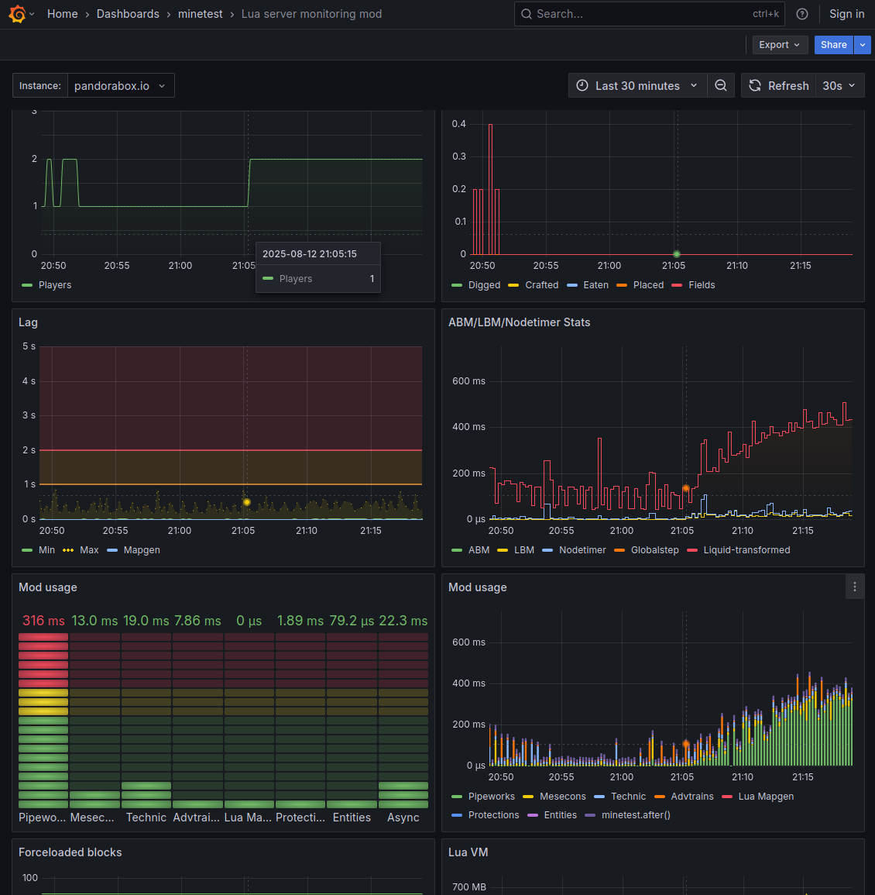The height and width of the screenshot is (895, 875).
Task: Click the clock icon in time picker
Action: (582, 86)
